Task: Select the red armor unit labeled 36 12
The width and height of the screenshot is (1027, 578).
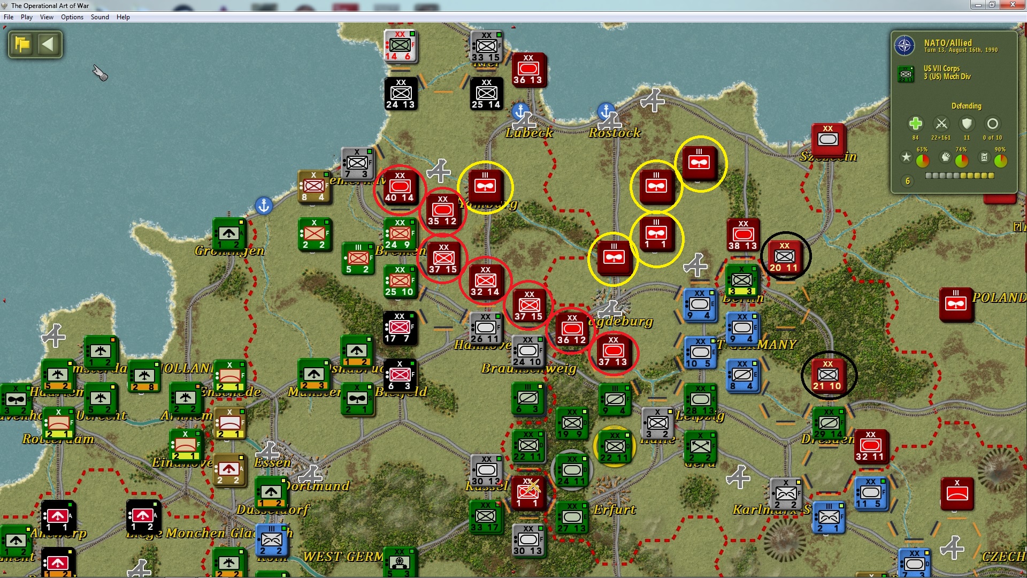Action: coord(571,329)
